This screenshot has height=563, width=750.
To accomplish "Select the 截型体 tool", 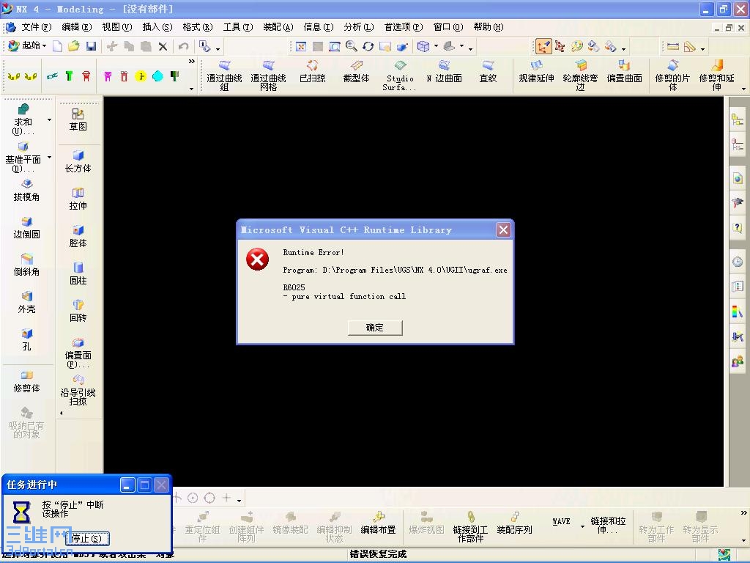I will [357, 72].
